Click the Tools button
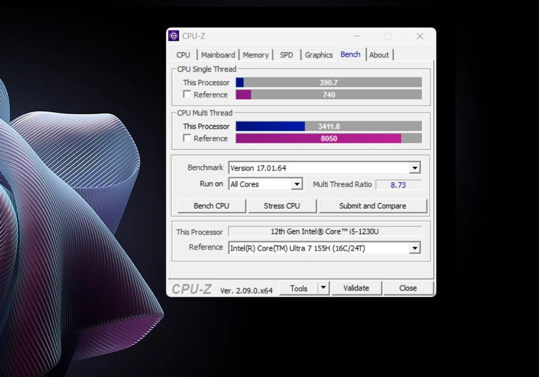Viewport: 539px width, 377px height. [299, 288]
